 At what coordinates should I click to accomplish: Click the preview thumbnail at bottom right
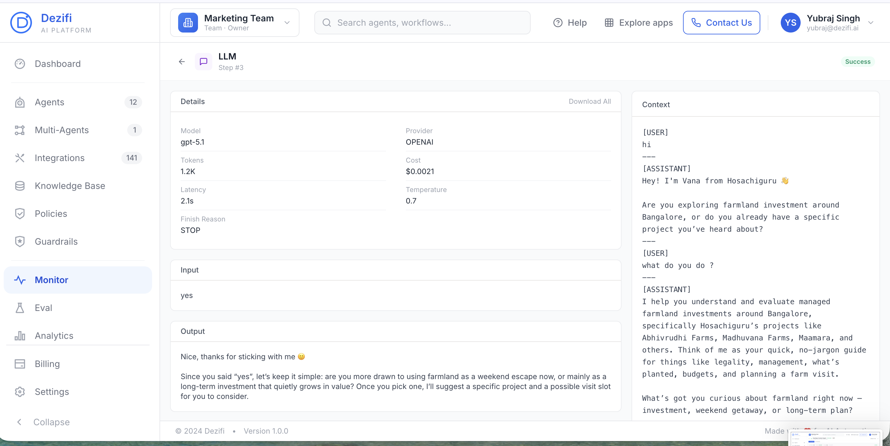835,438
